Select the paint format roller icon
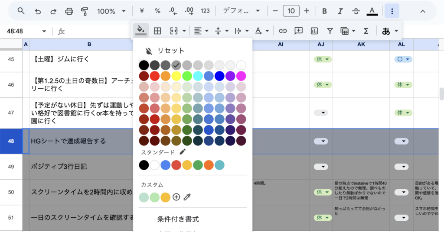Screen dimensions: 444x232 point(85,11)
